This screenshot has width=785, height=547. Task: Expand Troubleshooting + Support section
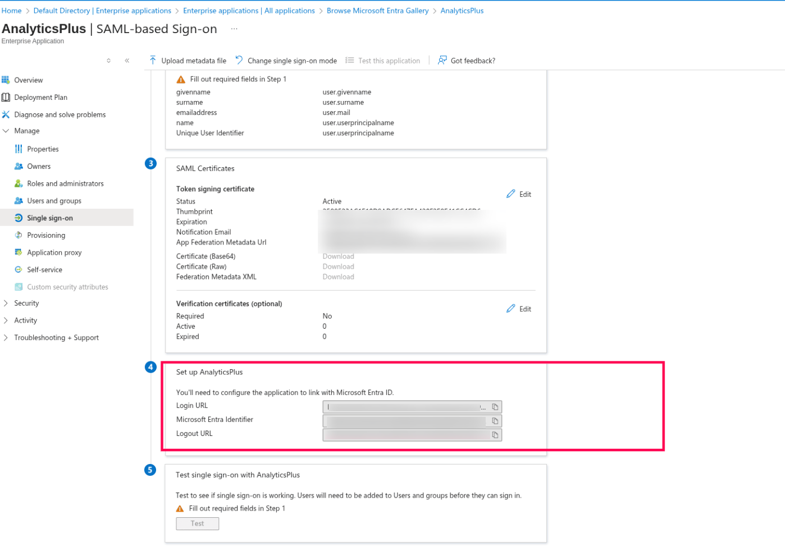point(6,338)
